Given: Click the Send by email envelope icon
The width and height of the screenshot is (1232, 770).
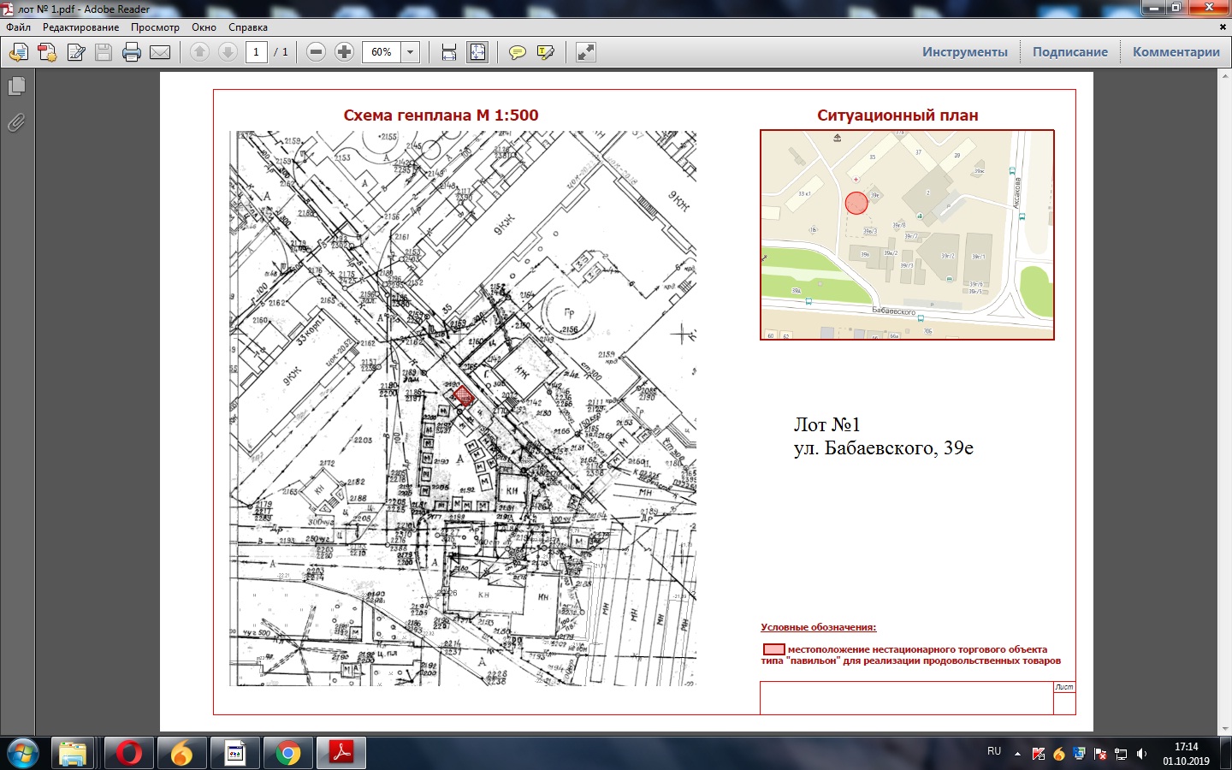Looking at the screenshot, I should [160, 52].
